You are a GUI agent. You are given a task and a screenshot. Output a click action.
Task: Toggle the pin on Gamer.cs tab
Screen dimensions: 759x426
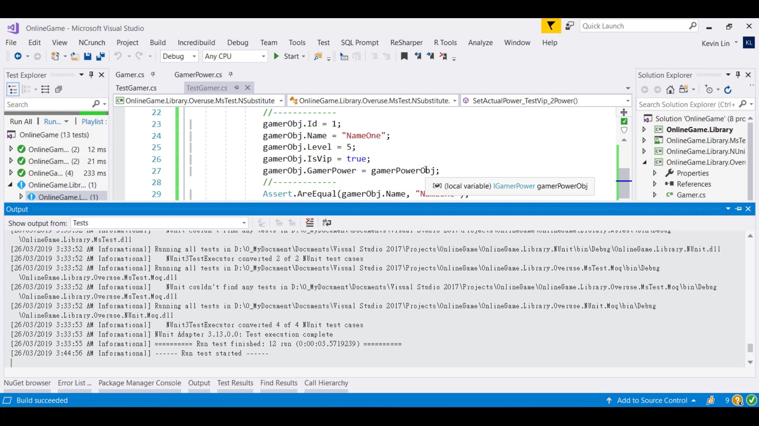[x=153, y=75]
